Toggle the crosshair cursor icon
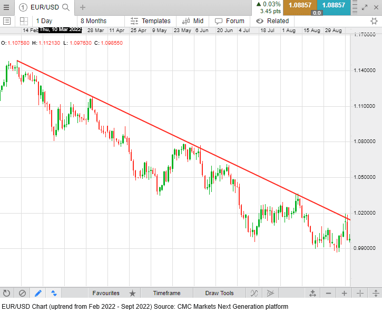The height and width of the screenshot is (313, 382). 360,293
